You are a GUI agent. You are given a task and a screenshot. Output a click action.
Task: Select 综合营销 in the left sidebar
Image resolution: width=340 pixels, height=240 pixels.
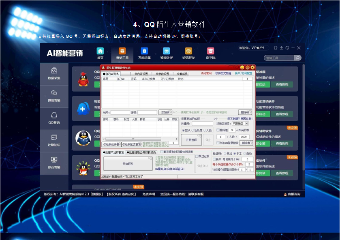point(54,163)
